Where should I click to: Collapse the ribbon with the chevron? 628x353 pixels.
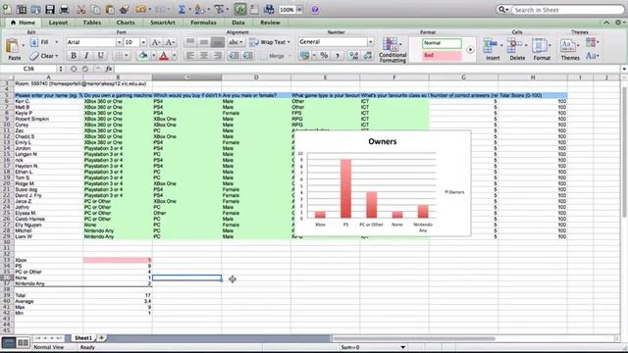606,23
